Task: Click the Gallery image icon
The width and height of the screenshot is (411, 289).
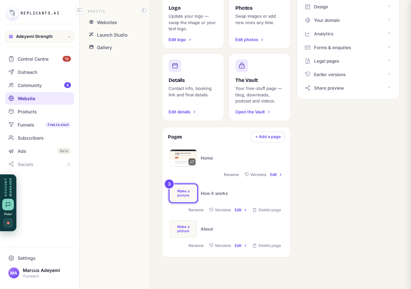Action: 92,47
